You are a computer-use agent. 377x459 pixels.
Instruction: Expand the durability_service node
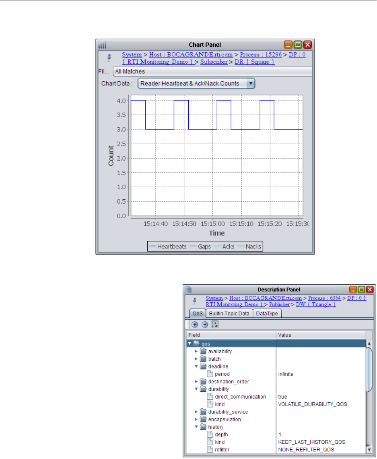tap(196, 412)
